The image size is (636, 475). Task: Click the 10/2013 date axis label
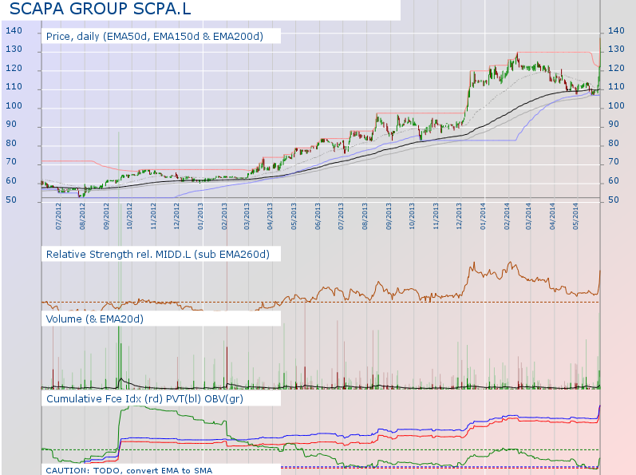pyautogui.click(x=412, y=216)
